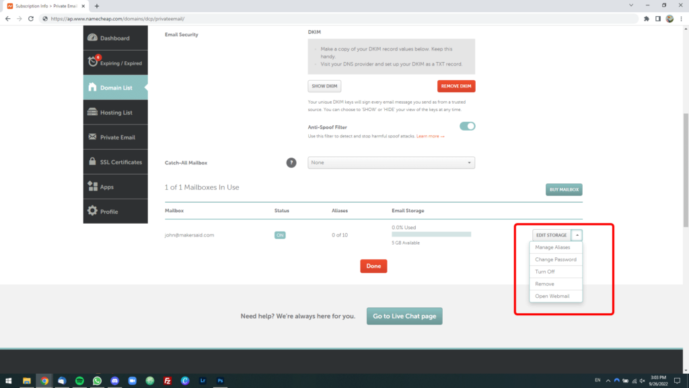
Task: Switch to Subscription Info browser tab
Action: coord(46,6)
